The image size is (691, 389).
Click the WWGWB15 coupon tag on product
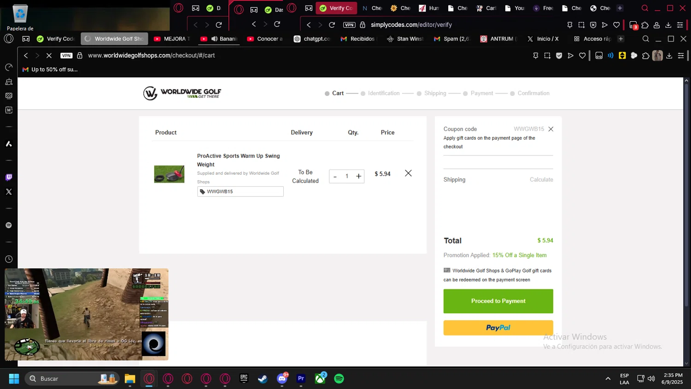pyautogui.click(x=240, y=191)
